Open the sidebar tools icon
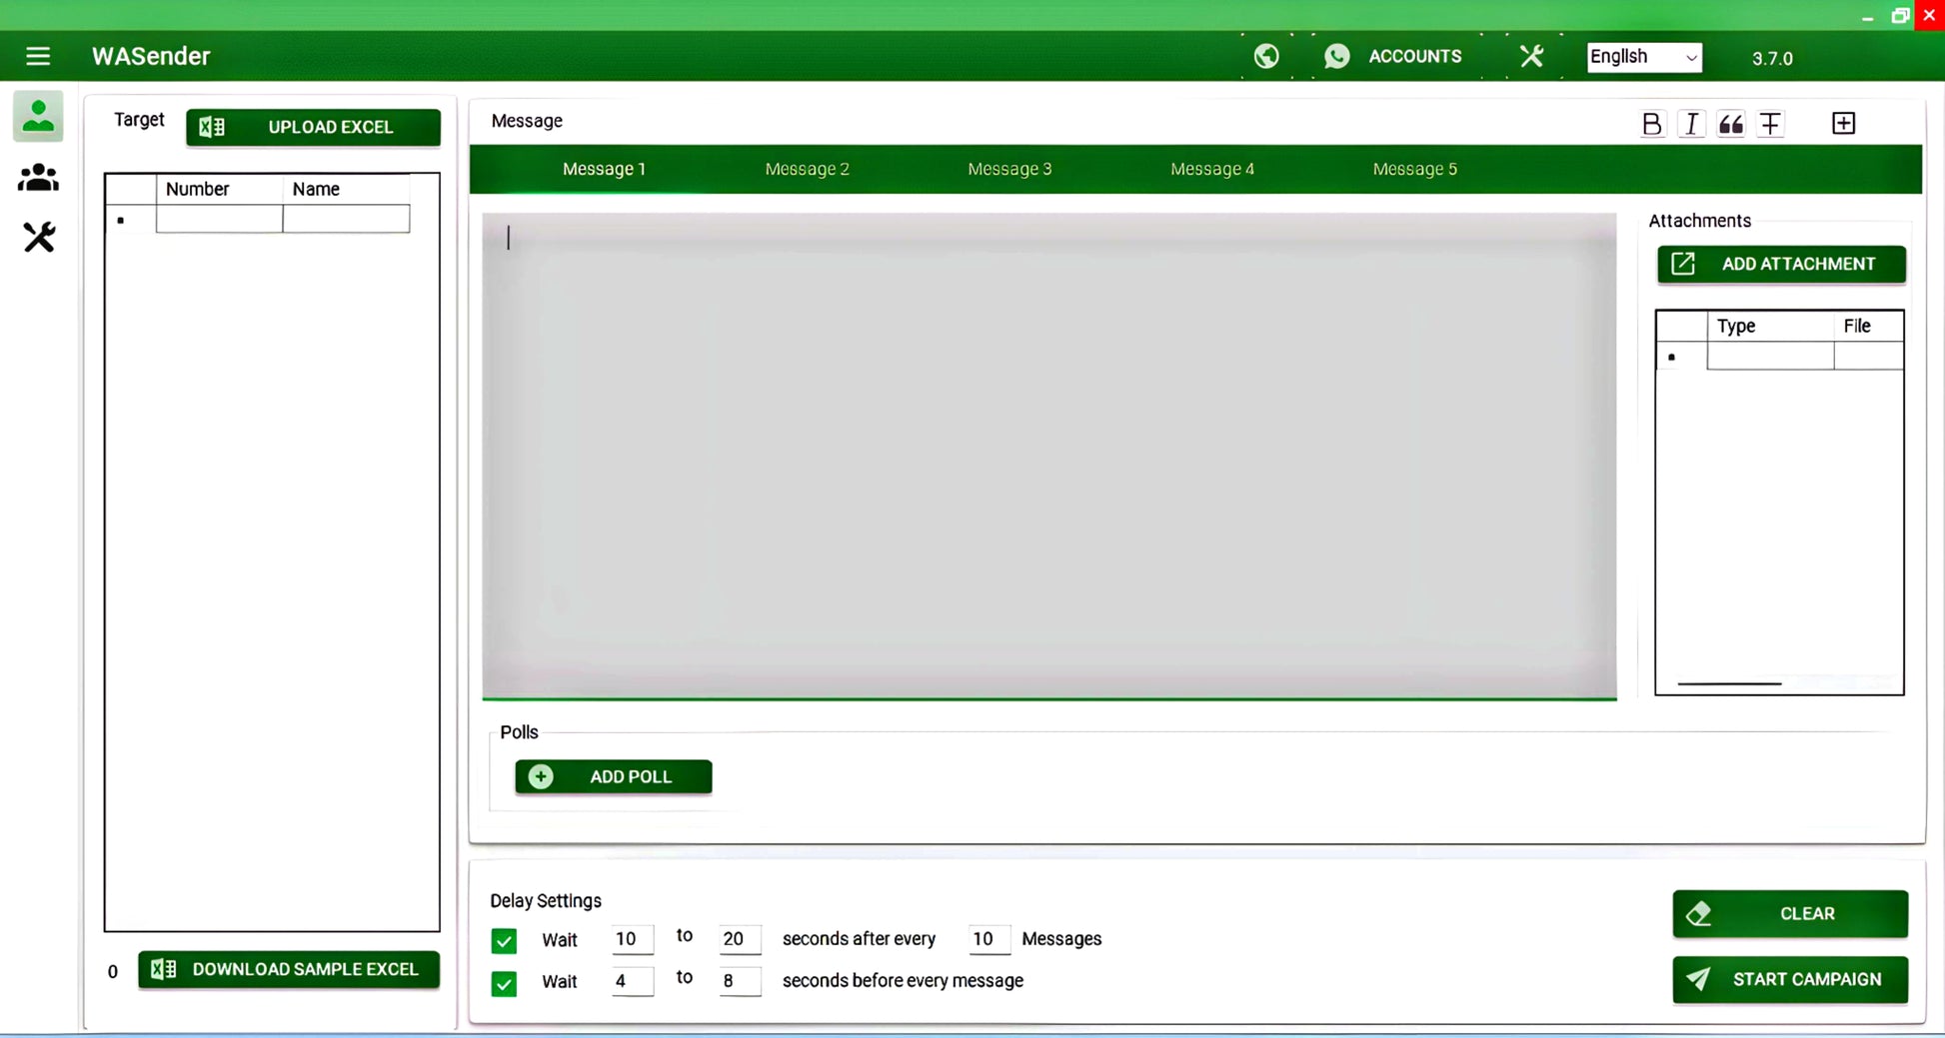1945x1038 pixels. [x=38, y=238]
